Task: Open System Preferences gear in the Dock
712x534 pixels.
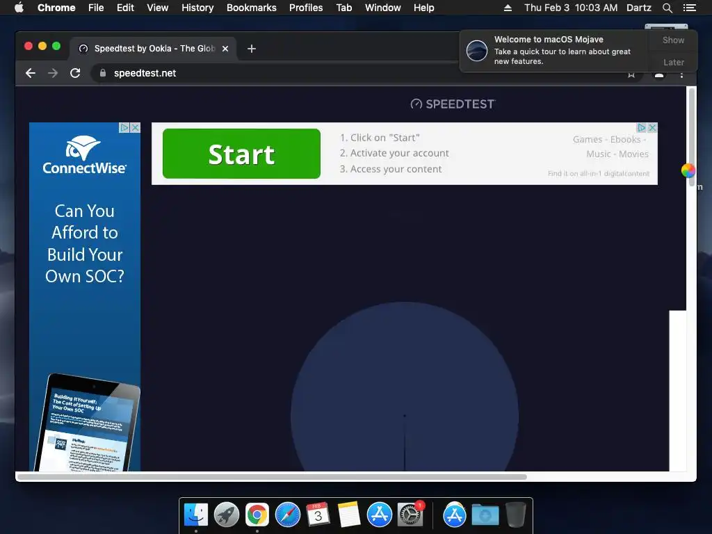Action: (410, 515)
